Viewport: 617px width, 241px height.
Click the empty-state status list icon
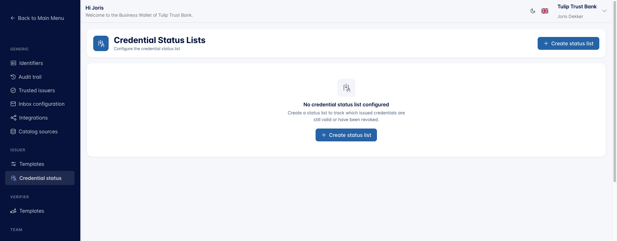346,88
